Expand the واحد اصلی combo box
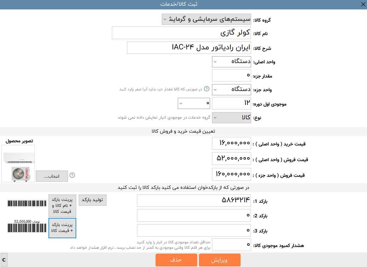This screenshot has height=267, width=367. (x=232, y=62)
